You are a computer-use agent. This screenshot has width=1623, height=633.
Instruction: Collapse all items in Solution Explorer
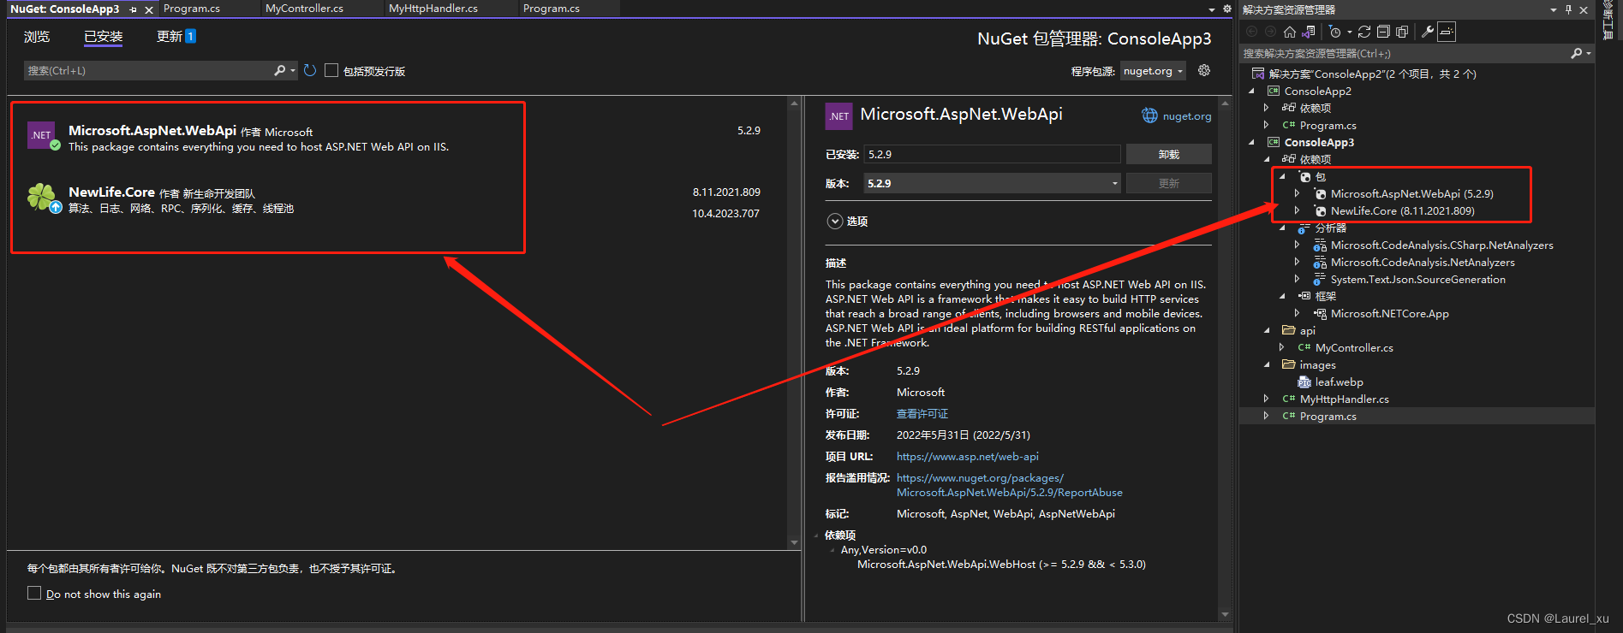(1383, 32)
